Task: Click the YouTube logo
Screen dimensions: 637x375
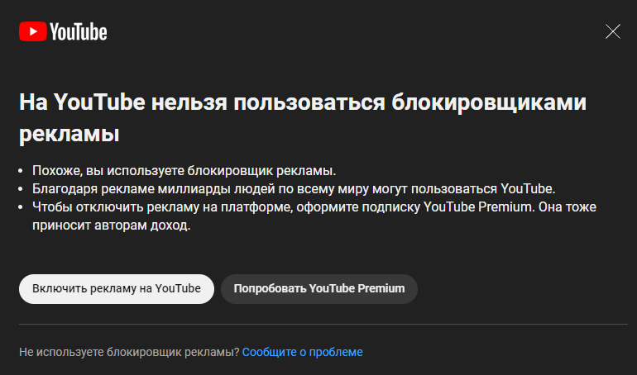Action: coord(63,31)
